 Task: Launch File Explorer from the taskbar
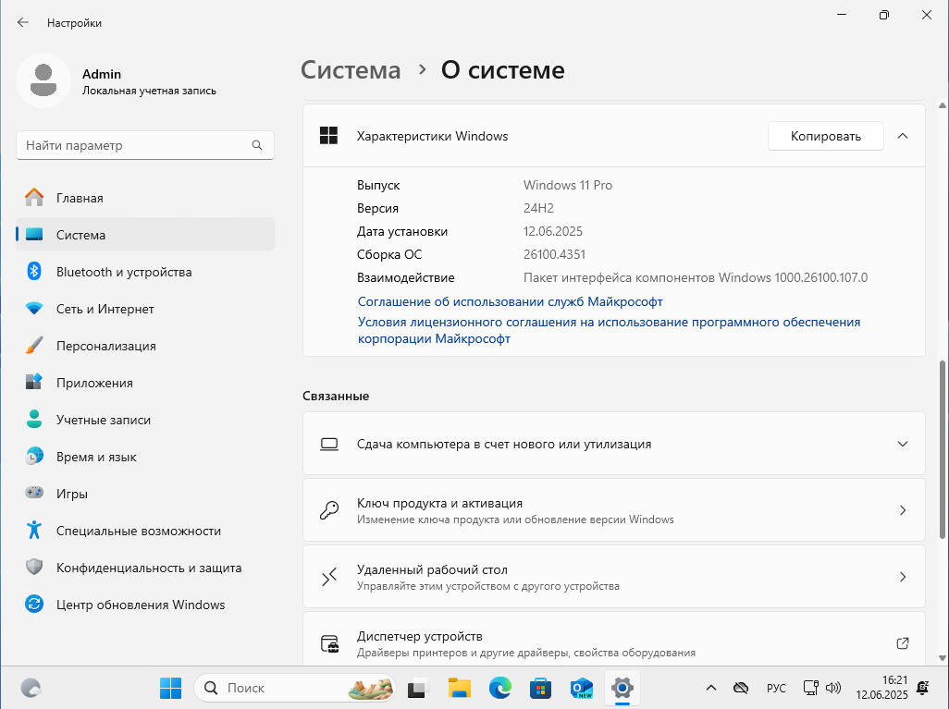coord(460,688)
